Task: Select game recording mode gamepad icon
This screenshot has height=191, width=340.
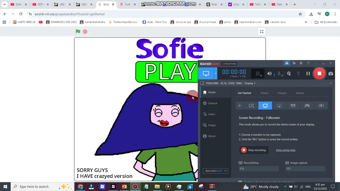Action: tap(307, 105)
